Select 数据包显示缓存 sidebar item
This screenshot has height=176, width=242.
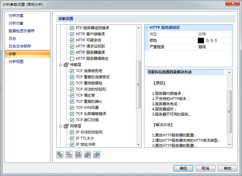pyautogui.click(x=21, y=31)
